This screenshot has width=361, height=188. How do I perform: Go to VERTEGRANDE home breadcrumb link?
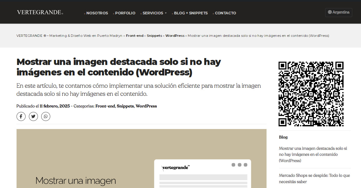pyautogui.click(x=69, y=36)
